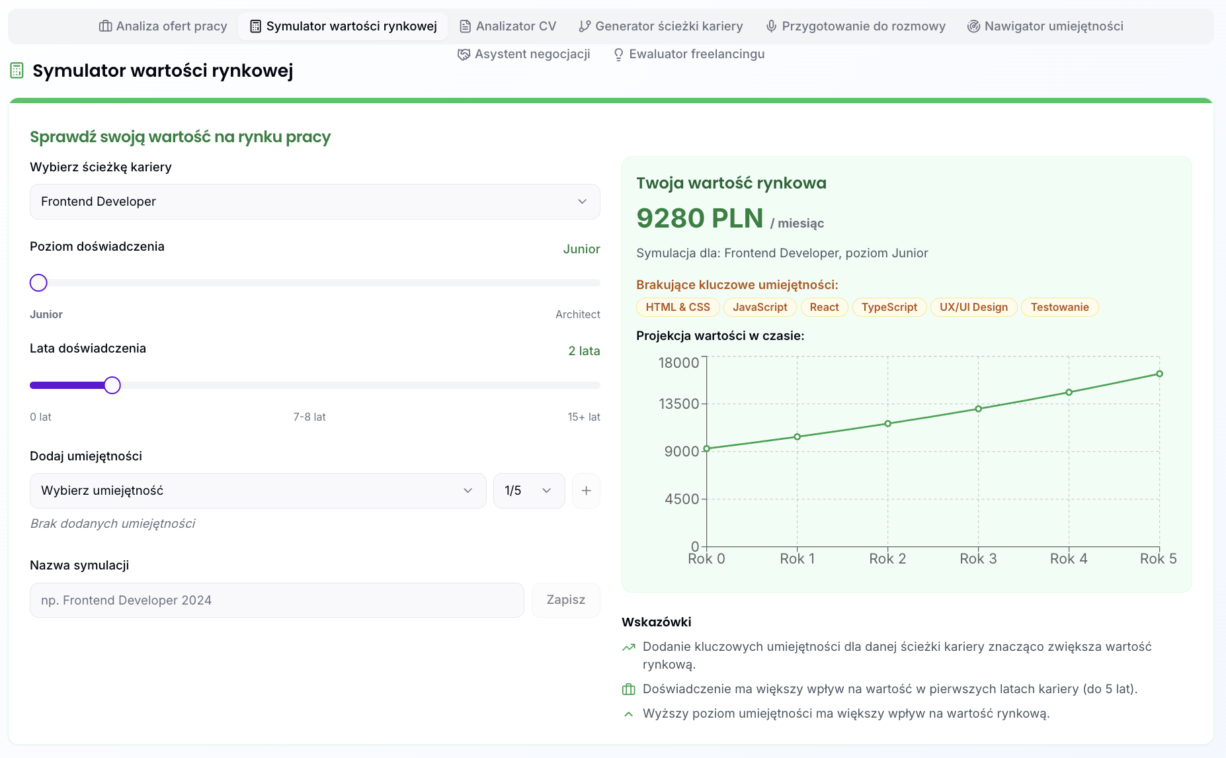
Task: Click the lightbulb icon of Ewaluator freelancingu
Action: tap(618, 54)
